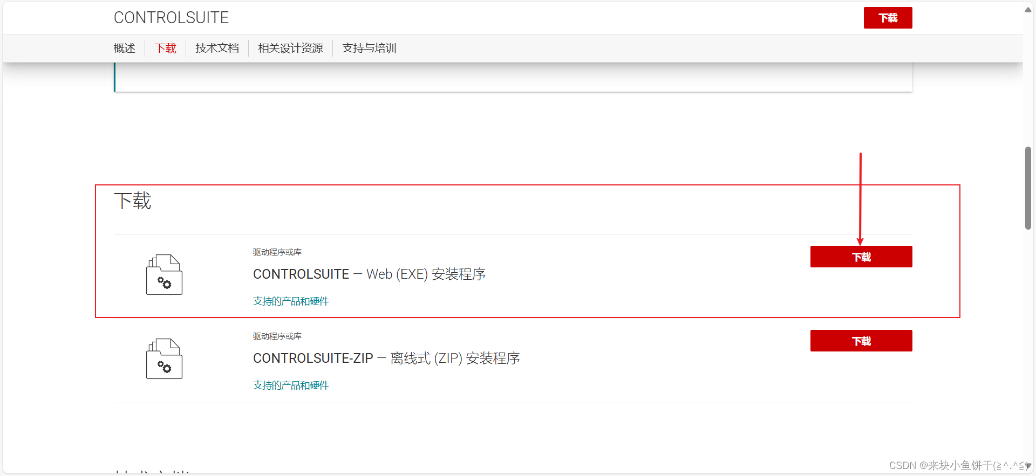Download the CONTROLSUITE Web (EXE) installer
Screen dimensions: 1036x476
[x=861, y=257]
